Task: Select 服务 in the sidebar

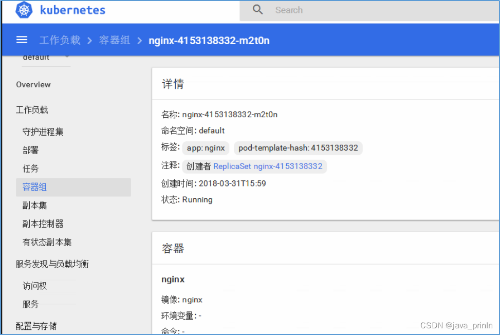Action: [x=31, y=304]
